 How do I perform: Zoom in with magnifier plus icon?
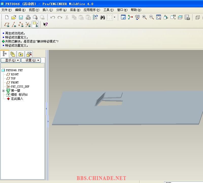(x=144, y=17)
